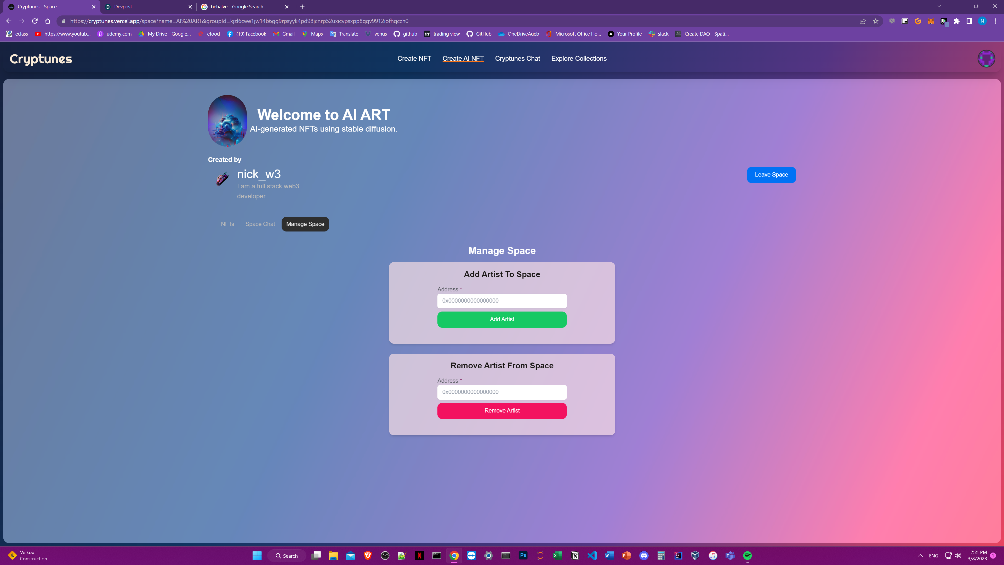This screenshot has height=565, width=1004.
Task: Click the bookmark star icon in address bar
Action: point(876,21)
